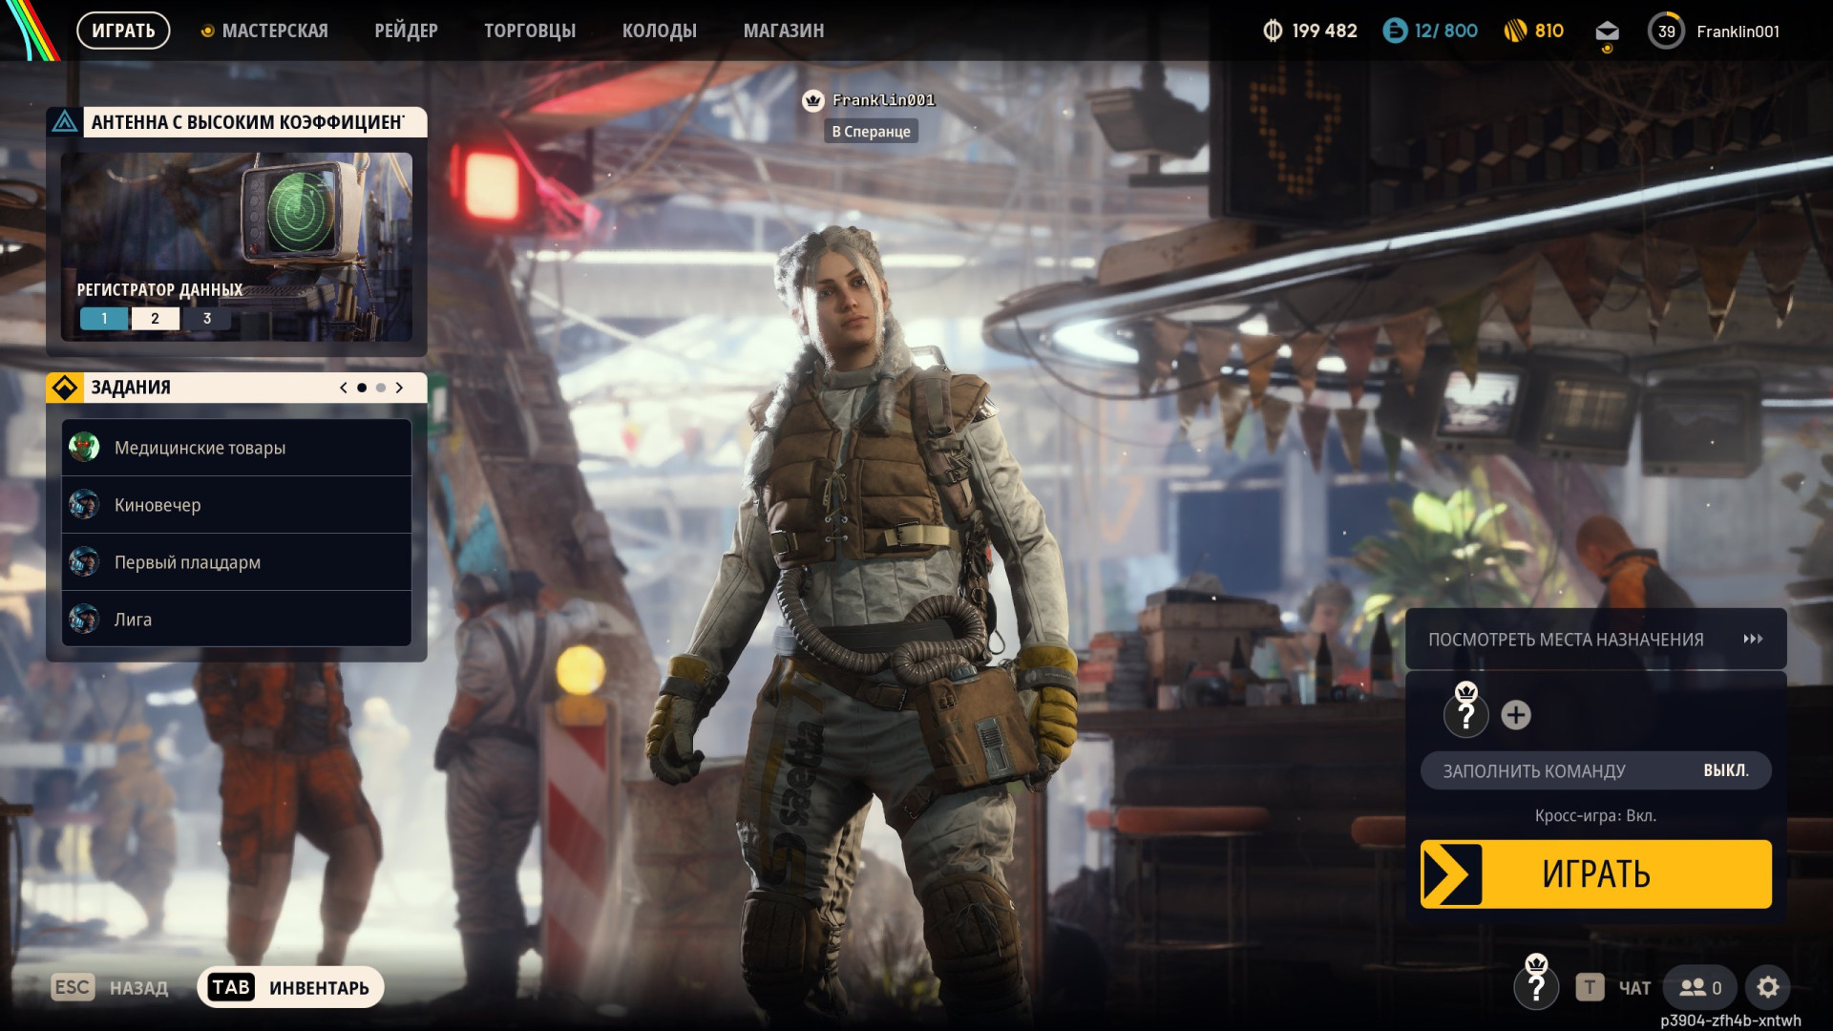The height and width of the screenshot is (1031, 1833).
Task: Click the Киновечер quest giver avatar
Action: (84, 504)
